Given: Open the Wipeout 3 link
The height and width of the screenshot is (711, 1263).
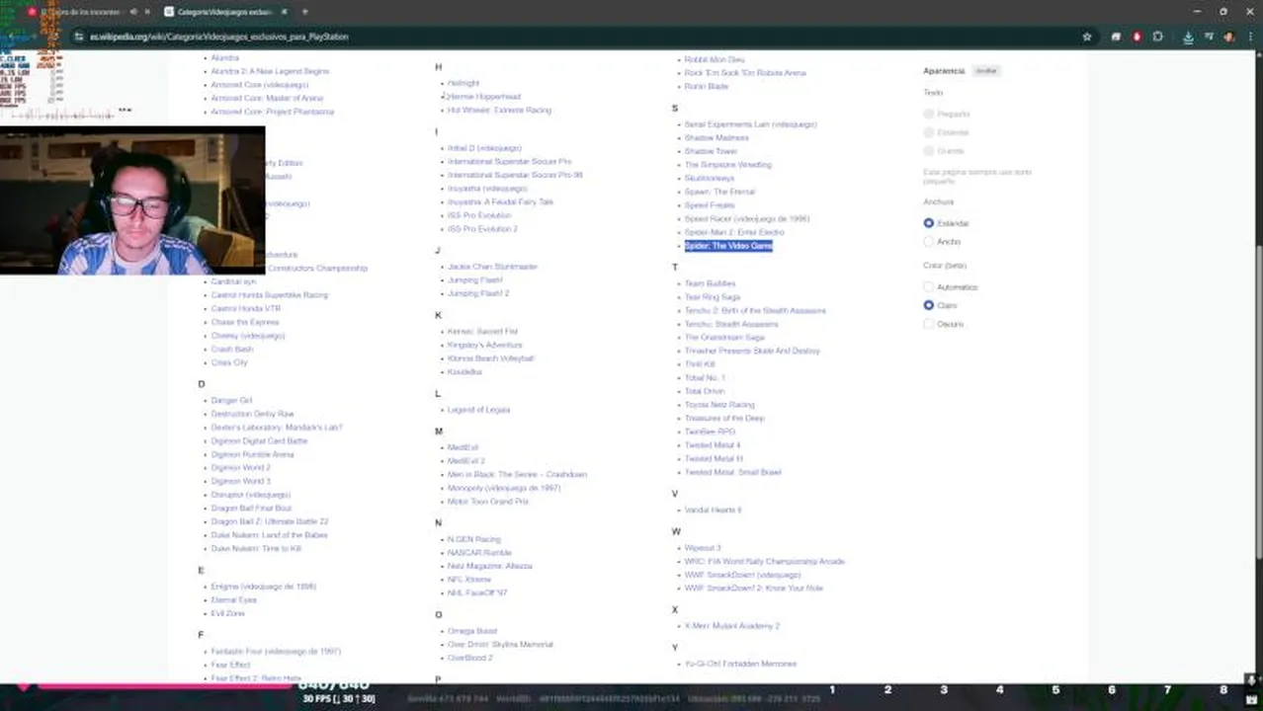Looking at the screenshot, I should tap(703, 548).
